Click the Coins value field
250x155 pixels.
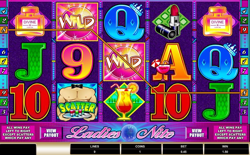pos(140,151)
